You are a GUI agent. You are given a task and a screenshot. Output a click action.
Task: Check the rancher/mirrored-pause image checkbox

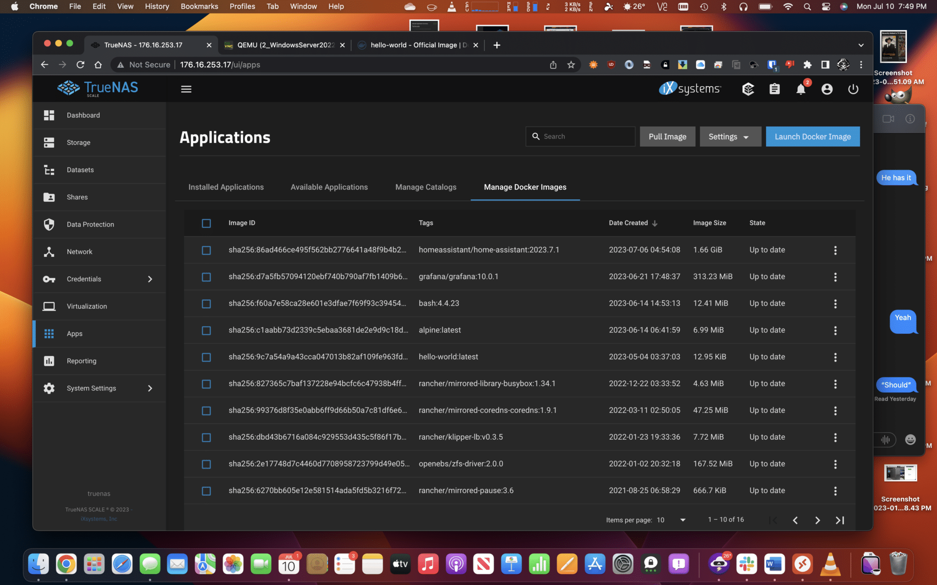click(x=206, y=491)
